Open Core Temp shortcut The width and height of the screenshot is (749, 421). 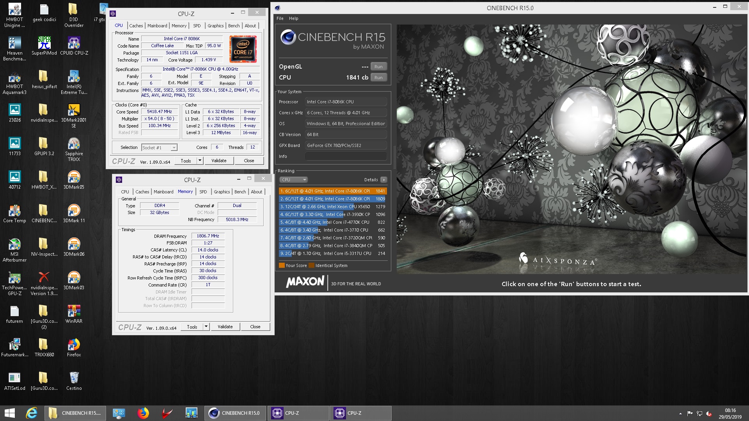click(14, 214)
